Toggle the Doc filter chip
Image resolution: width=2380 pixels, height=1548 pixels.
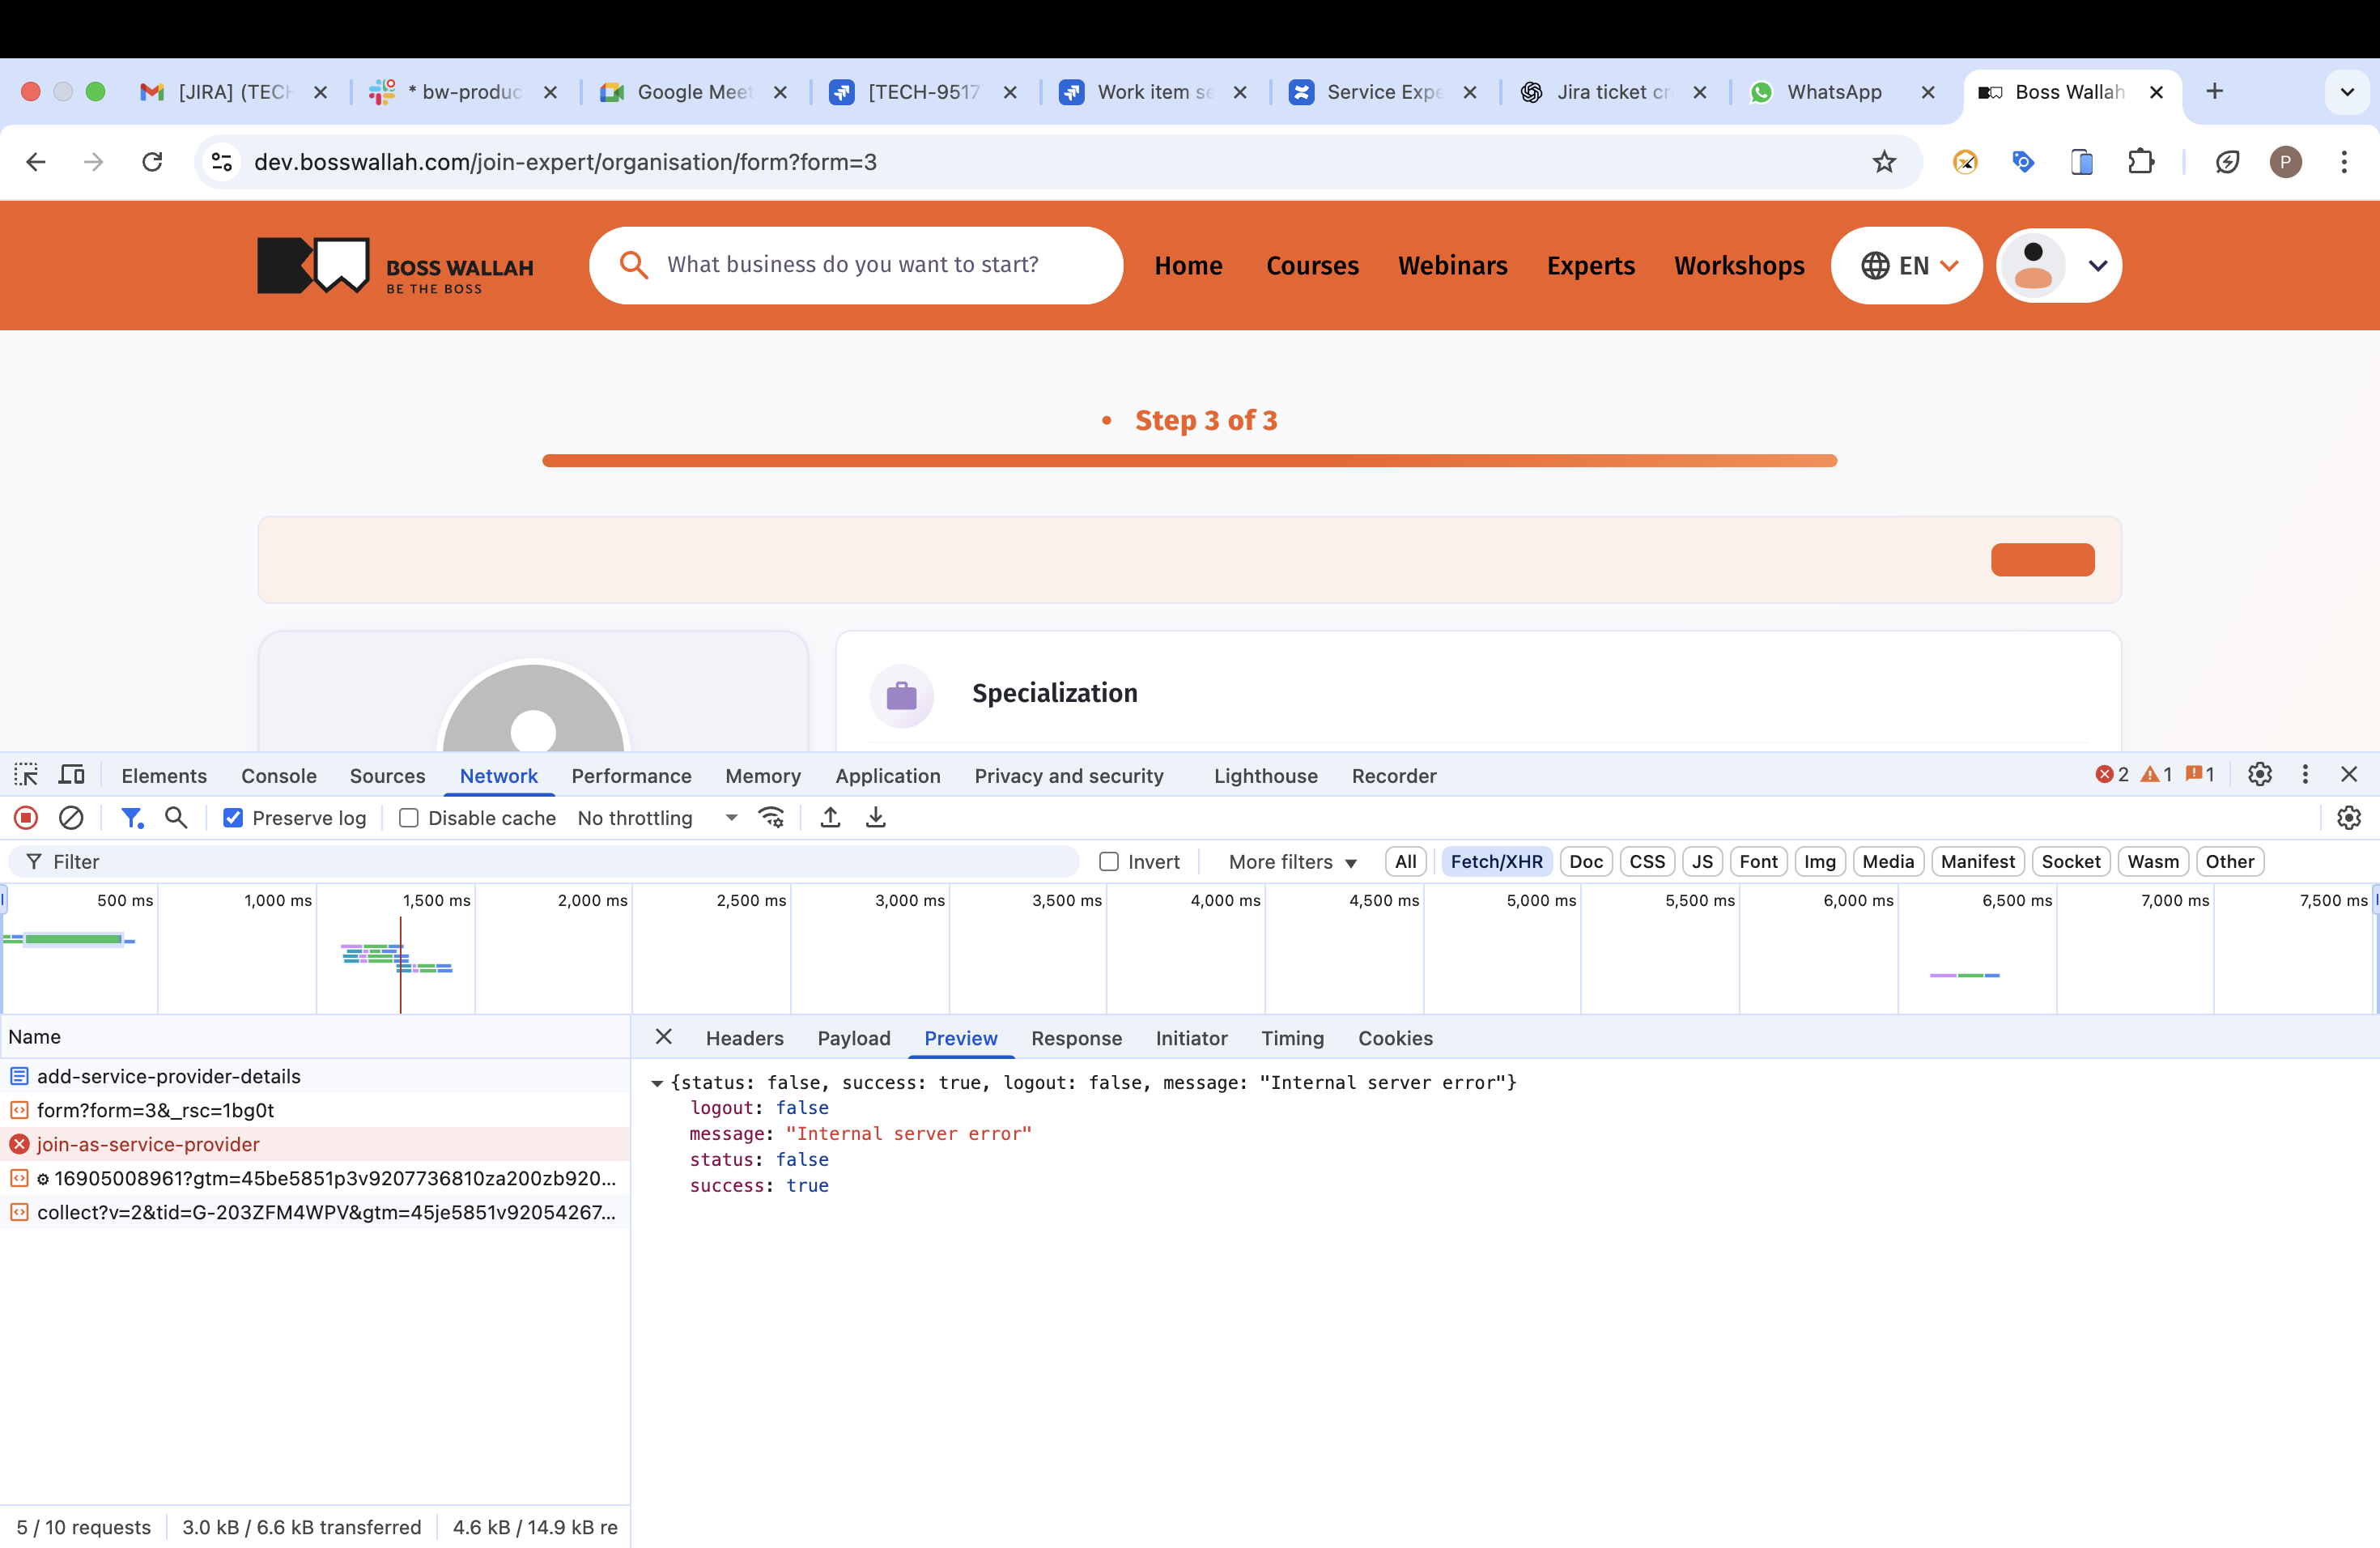(1586, 862)
